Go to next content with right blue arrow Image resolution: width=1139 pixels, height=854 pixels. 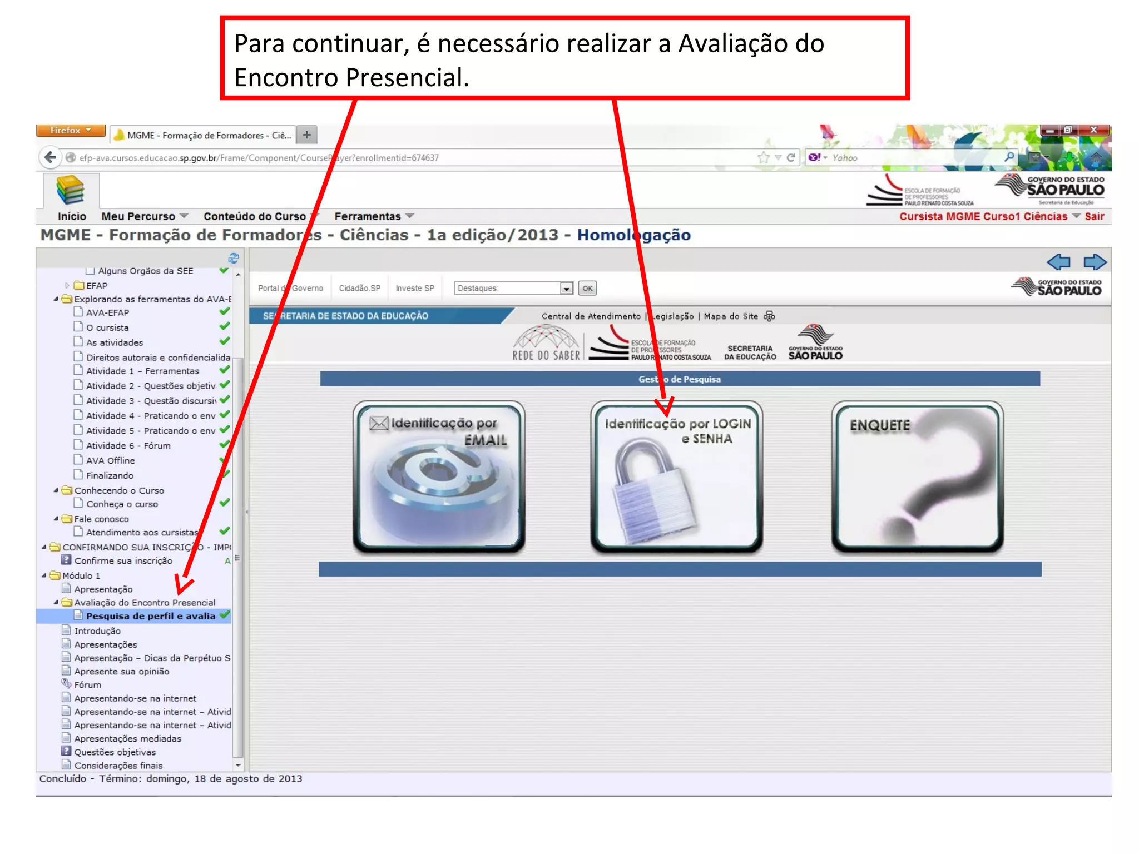pos(1095,261)
